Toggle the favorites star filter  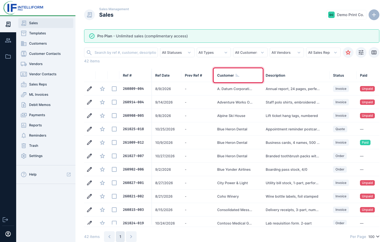[x=348, y=52]
